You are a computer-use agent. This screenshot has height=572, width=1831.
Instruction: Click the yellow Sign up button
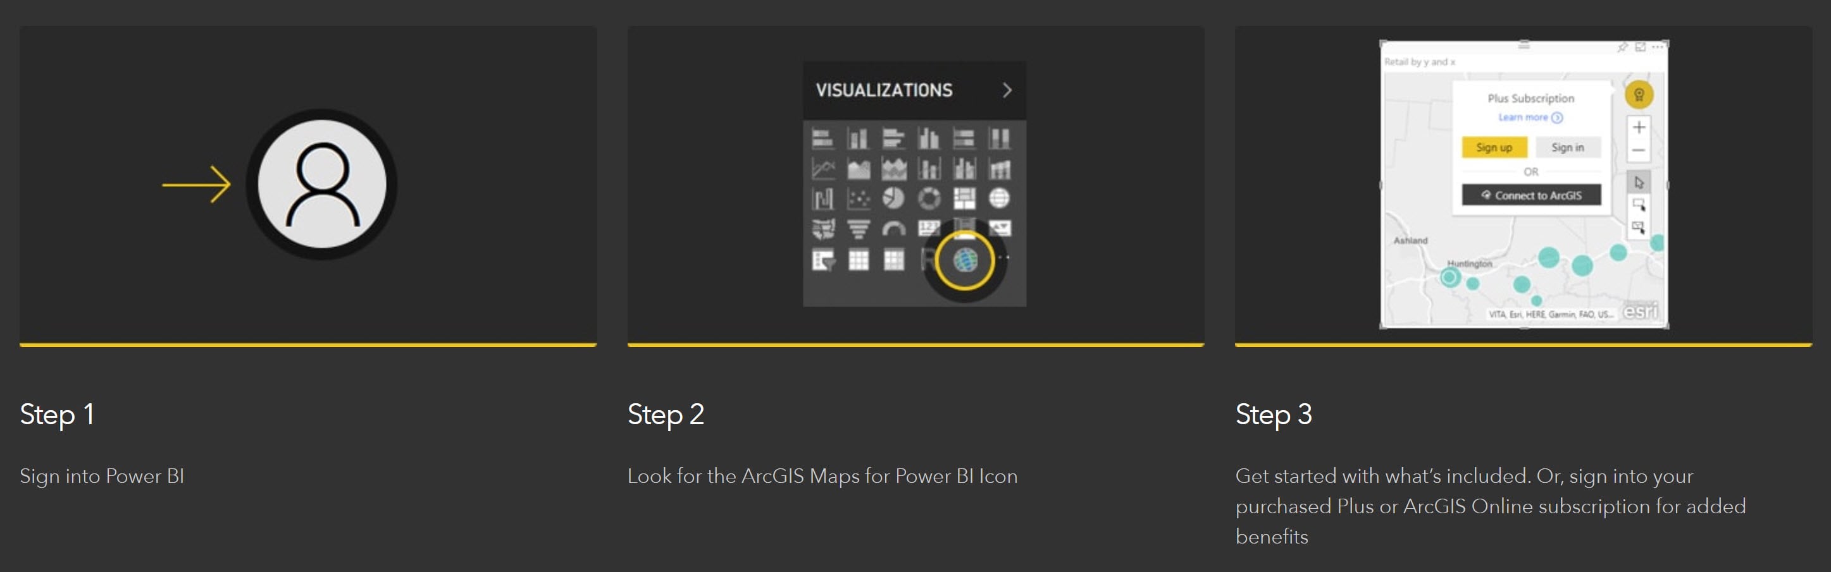(x=1494, y=147)
